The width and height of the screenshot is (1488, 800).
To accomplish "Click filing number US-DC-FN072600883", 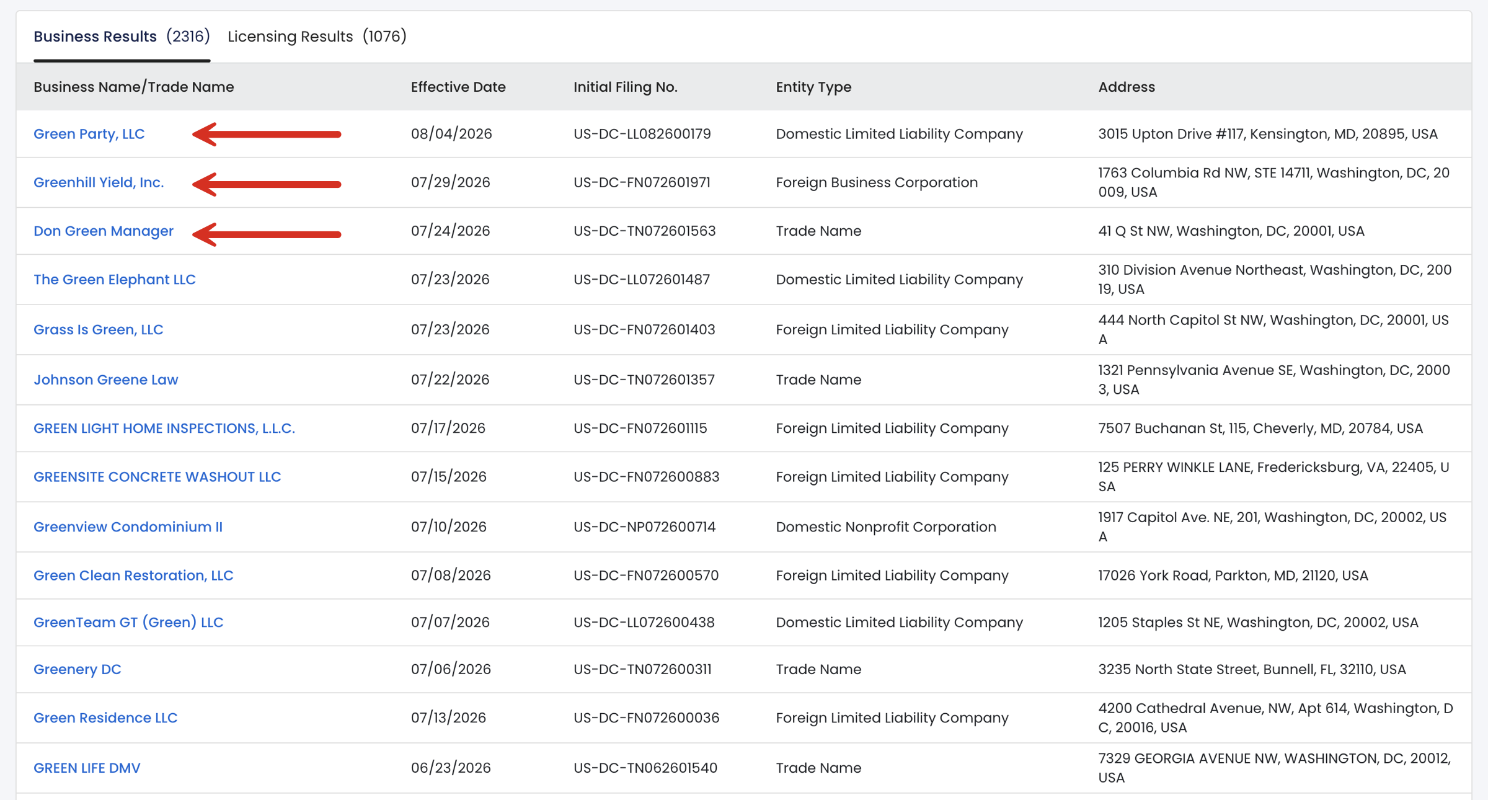I will (647, 477).
